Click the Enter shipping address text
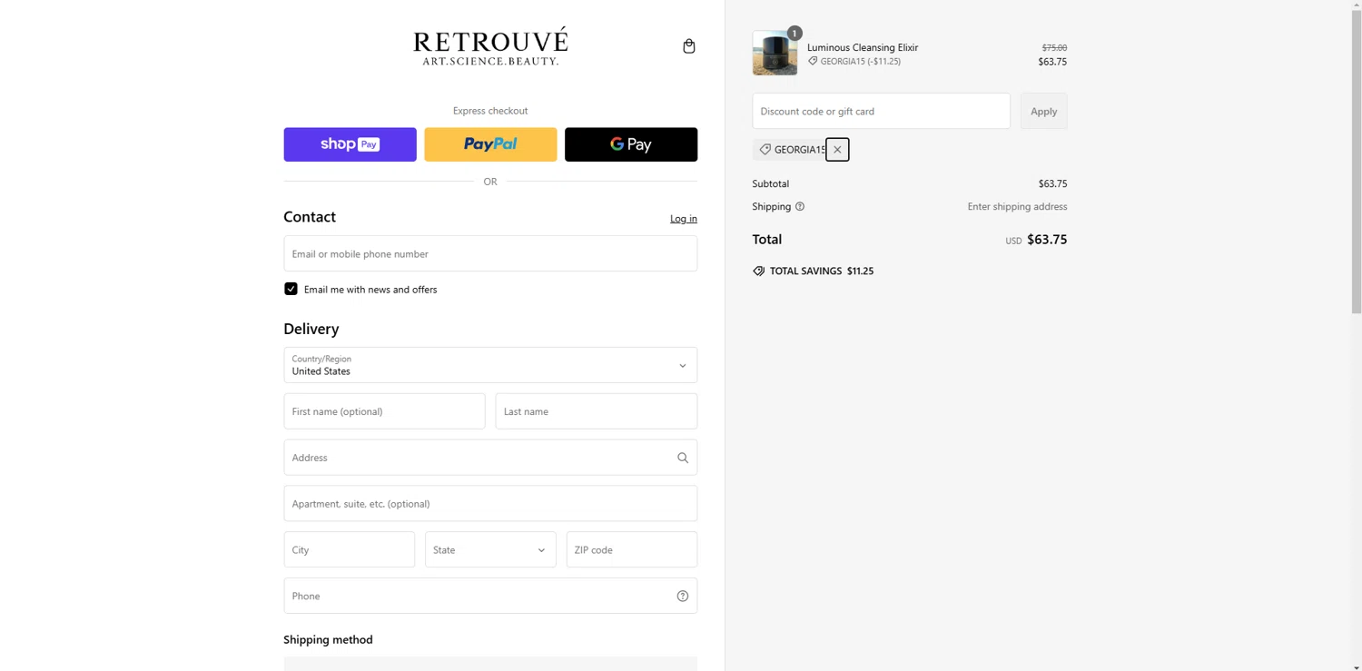Image resolution: width=1362 pixels, height=671 pixels. pyautogui.click(x=1017, y=207)
